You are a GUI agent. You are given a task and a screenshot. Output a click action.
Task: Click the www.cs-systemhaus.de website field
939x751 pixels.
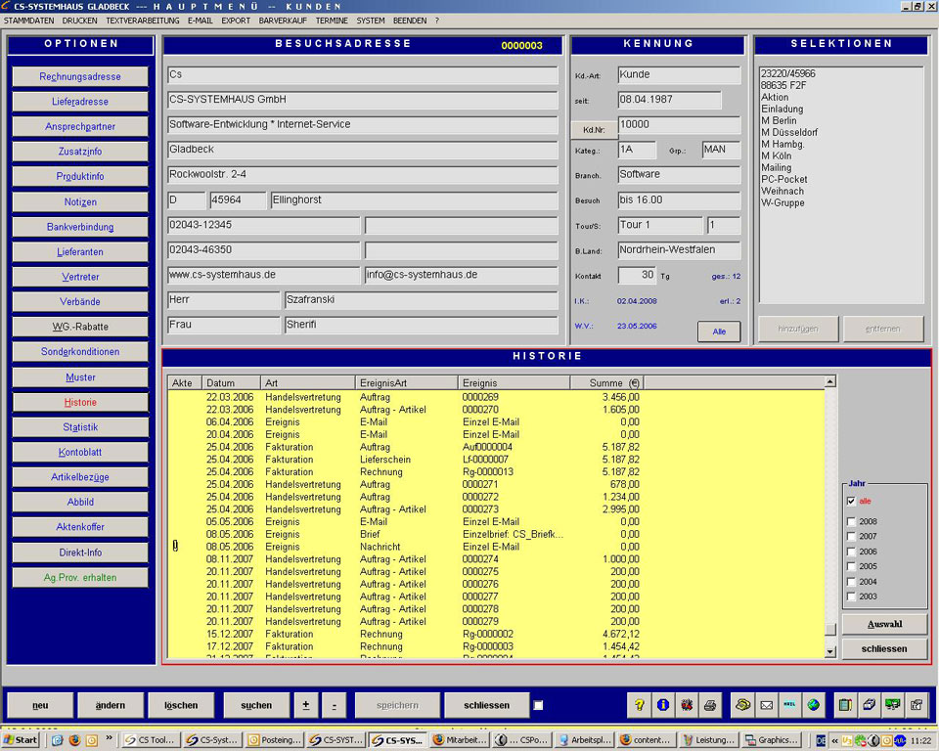click(x=263, y=276)
